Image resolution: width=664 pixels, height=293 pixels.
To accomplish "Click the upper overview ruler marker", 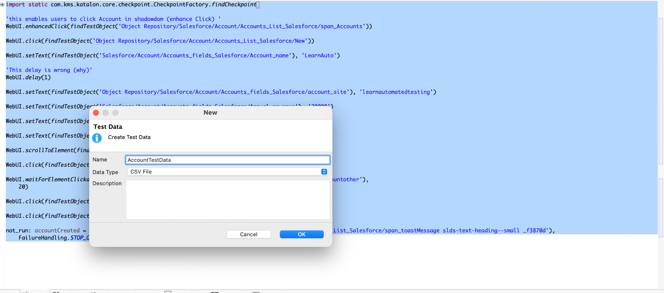I will [661, 91].
